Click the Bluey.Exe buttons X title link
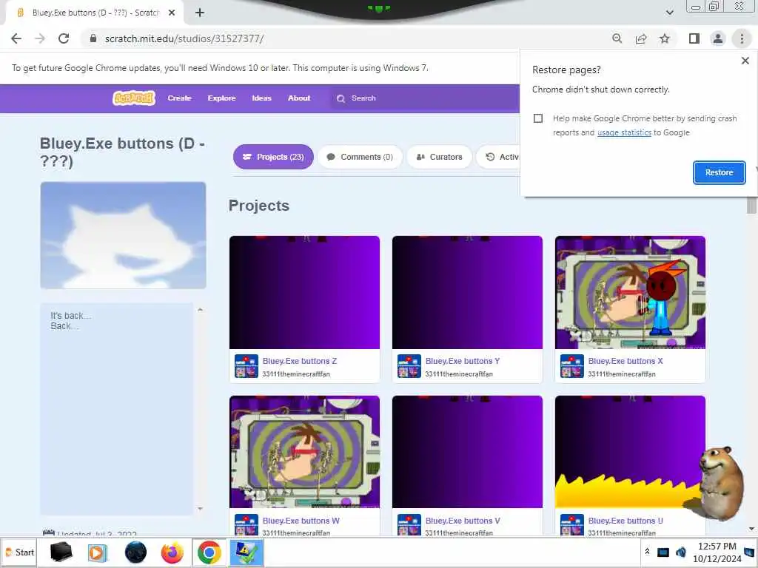This screenshot has height=568, width=758. tap(625, 361)
